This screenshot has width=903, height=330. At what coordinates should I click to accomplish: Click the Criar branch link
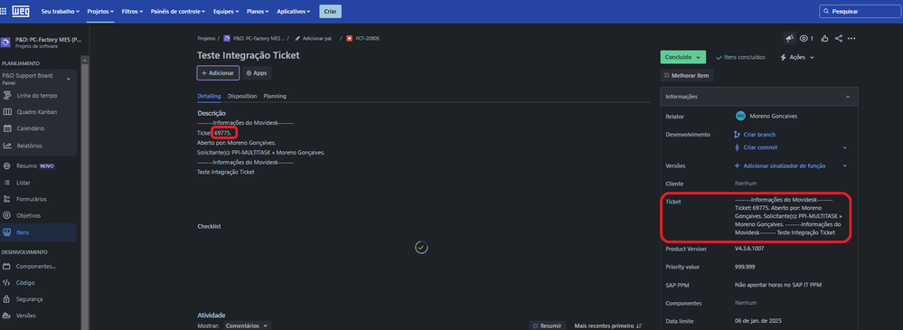coord(759,135)
